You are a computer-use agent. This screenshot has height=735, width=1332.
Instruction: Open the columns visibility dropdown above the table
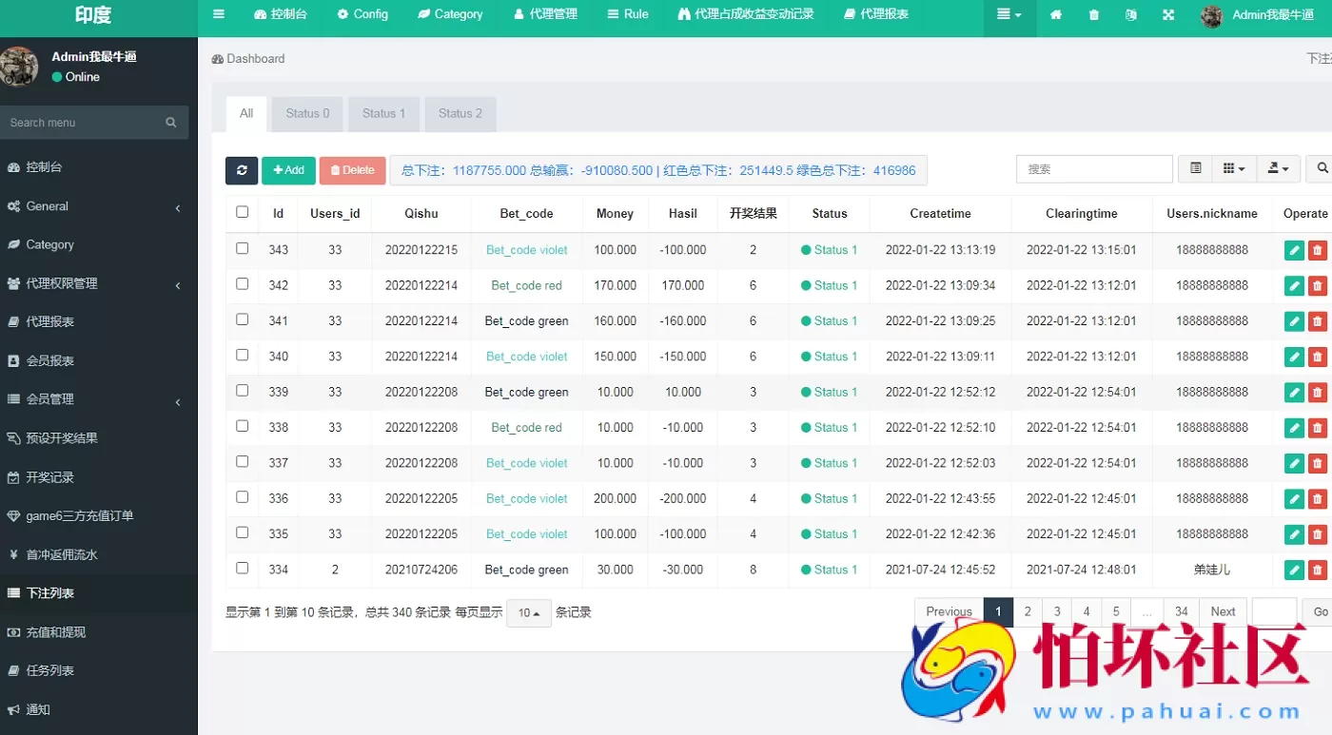pos(1233,168)
